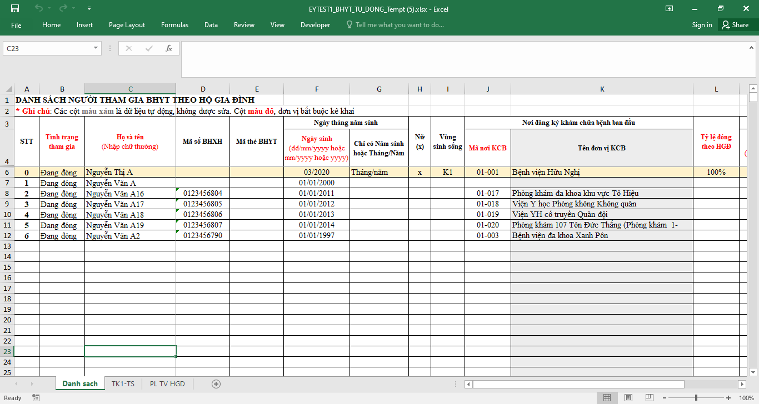
Task: Switch to Page Layout view icon
Action: 628,398
